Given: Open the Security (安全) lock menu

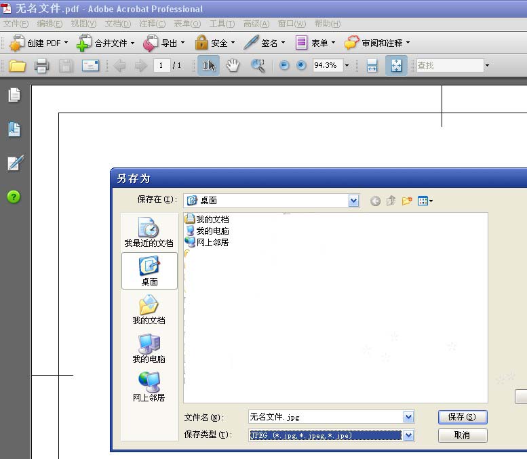Looking at the screenshot, I should click(214, 43).
